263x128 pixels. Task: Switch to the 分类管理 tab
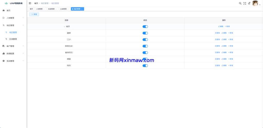tap(63, 9)
